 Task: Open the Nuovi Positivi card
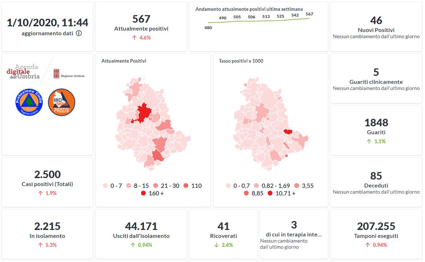click(376, 27)
